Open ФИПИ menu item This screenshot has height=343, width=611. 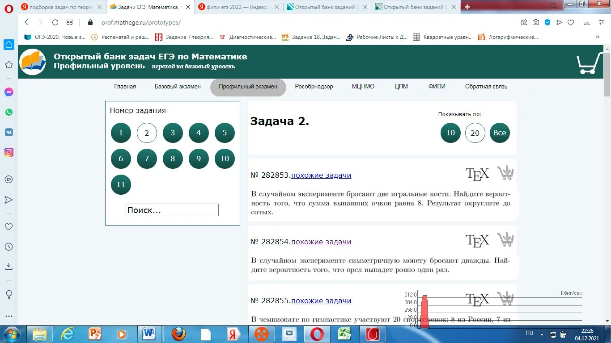[x=437, y=87]
